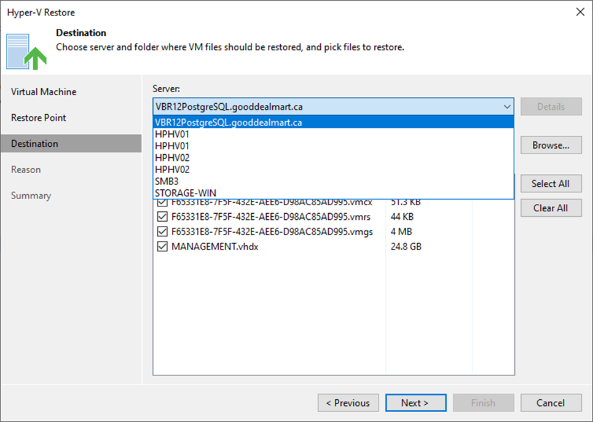Cancel the Hyper-V Restore wizard
Screen dimensions: 593x422
551,403
